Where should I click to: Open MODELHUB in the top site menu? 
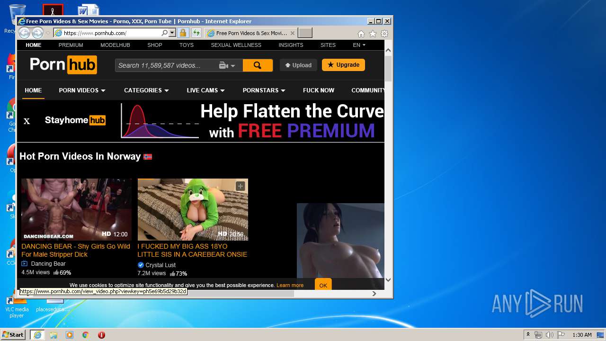(115, 45)
